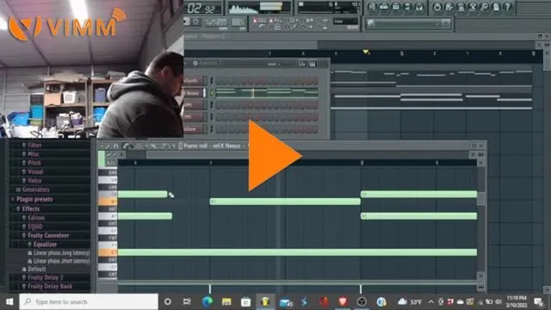Screen dimensions: 551x310
Task: Open Task View from the taskbar
Action: point(187,301)
